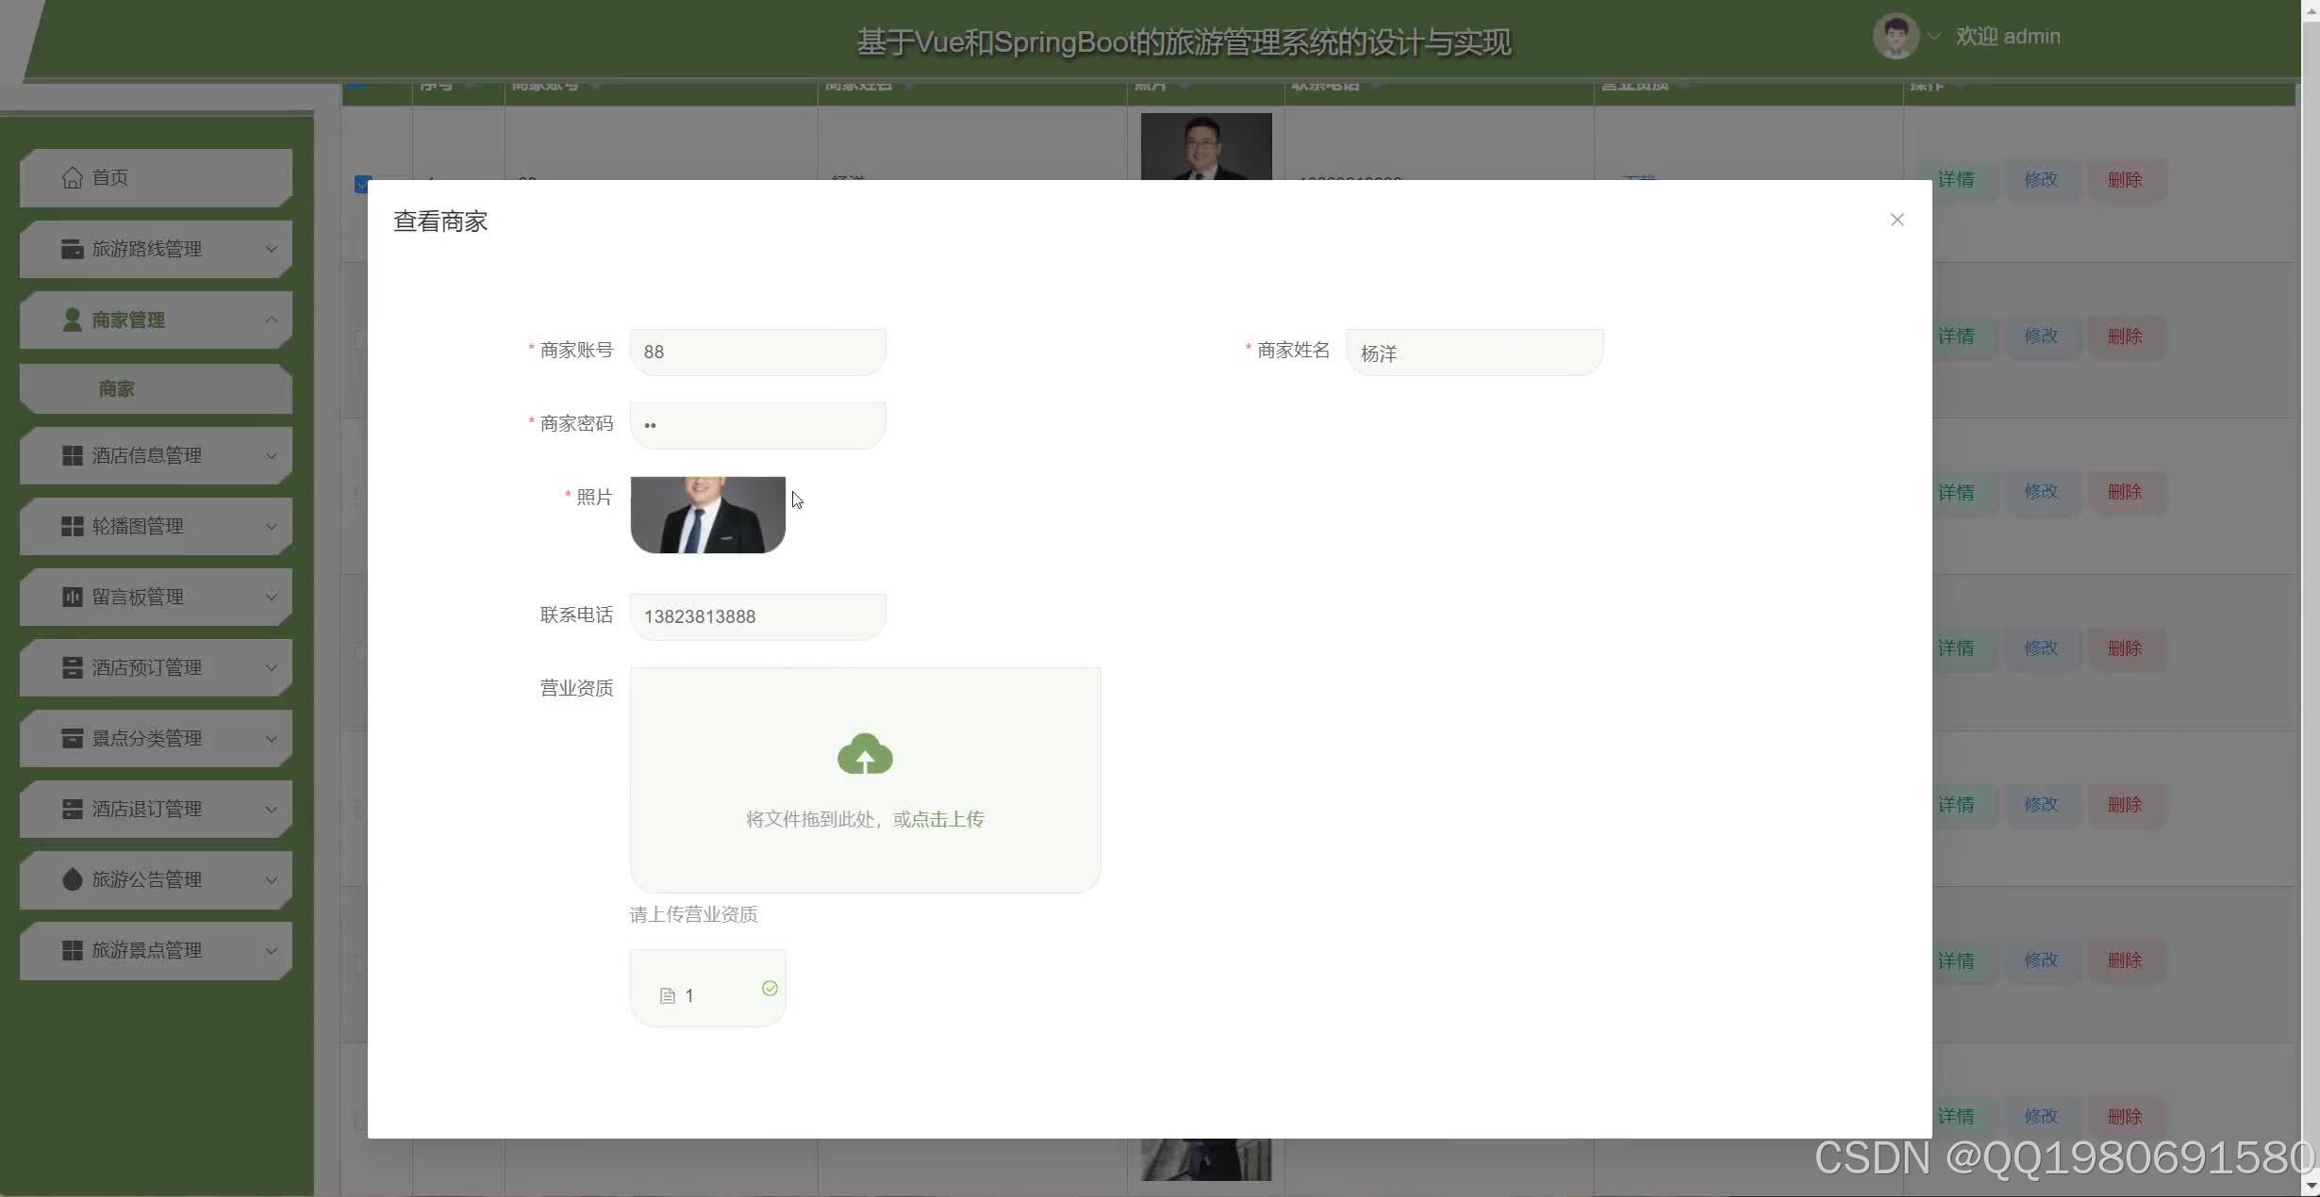Image resolution: width=2320 pixels, height=1197 pixels.
Task: Click the admin avatar in the header
Action: click(1895, 37)
